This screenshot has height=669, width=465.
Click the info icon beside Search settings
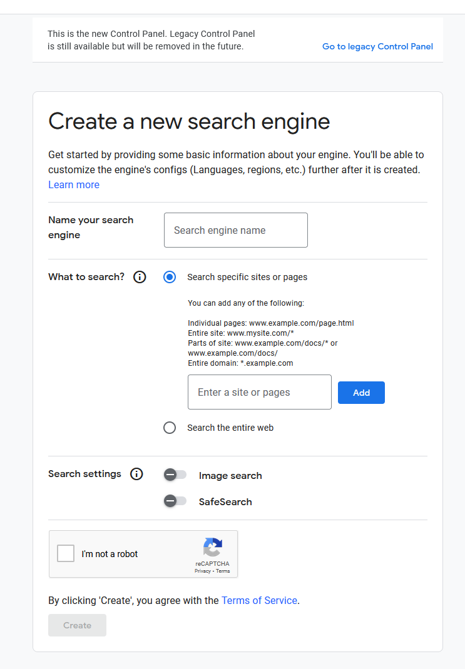136,474
